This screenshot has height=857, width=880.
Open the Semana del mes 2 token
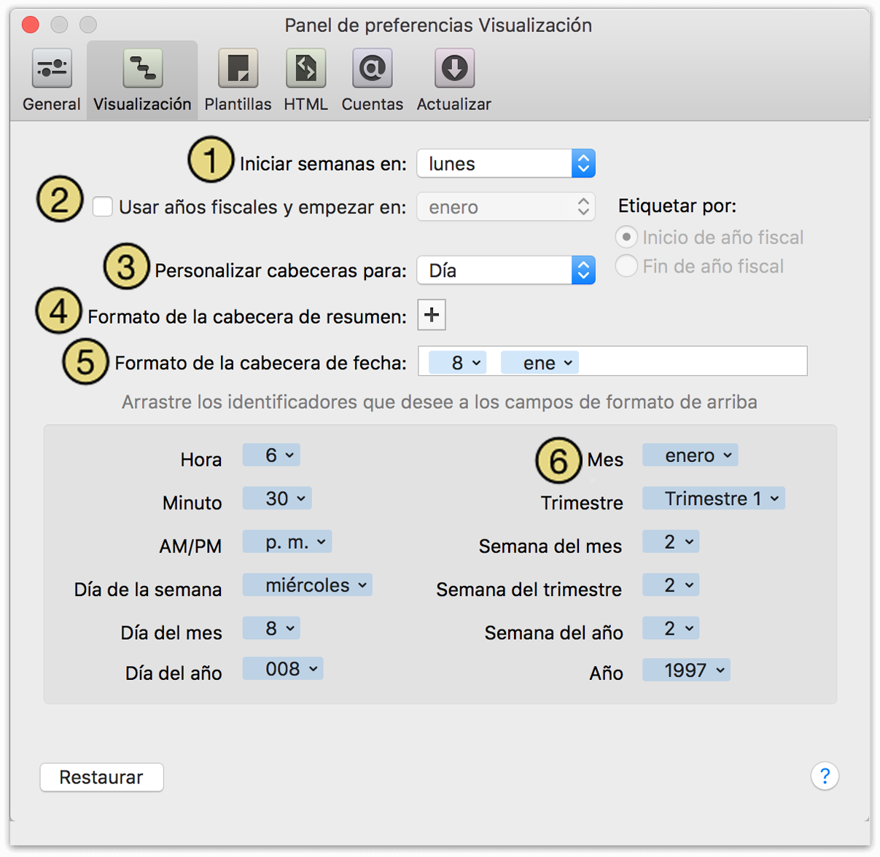coord(671,541)
